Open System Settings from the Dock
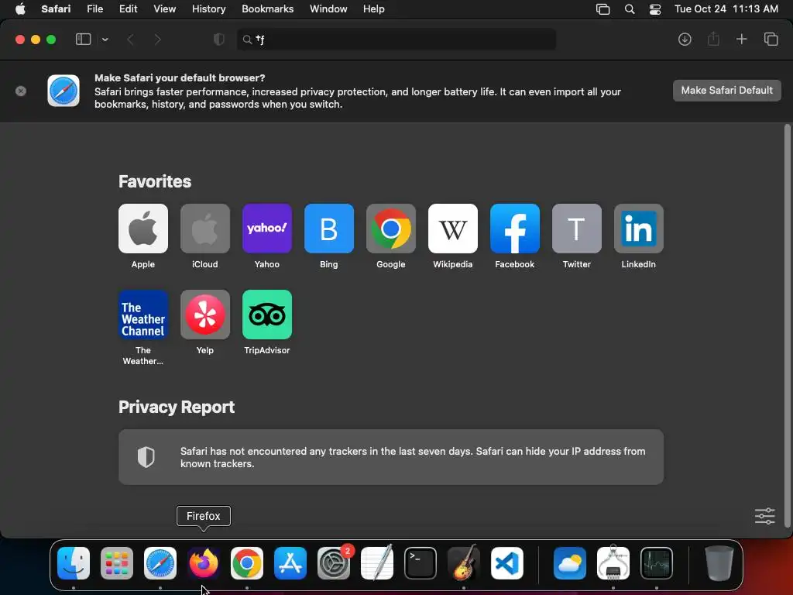Screen dimensions: 793x595 [334, 563]
